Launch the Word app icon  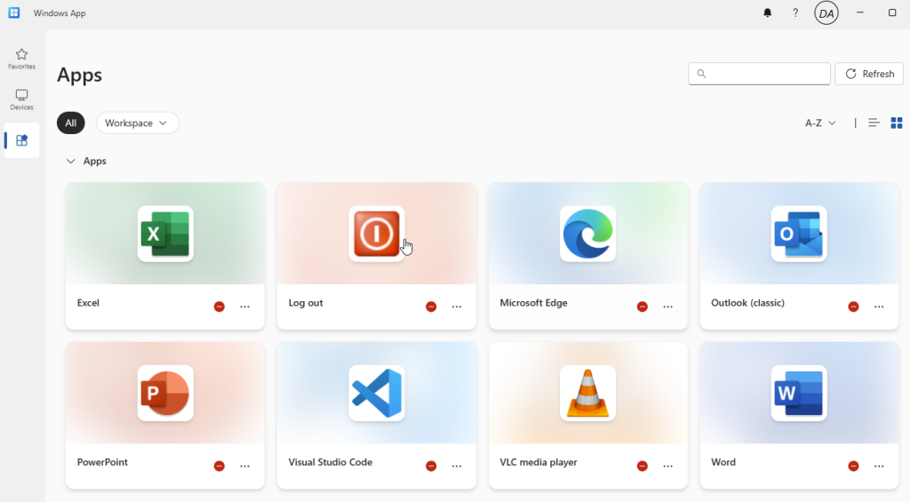799,393
